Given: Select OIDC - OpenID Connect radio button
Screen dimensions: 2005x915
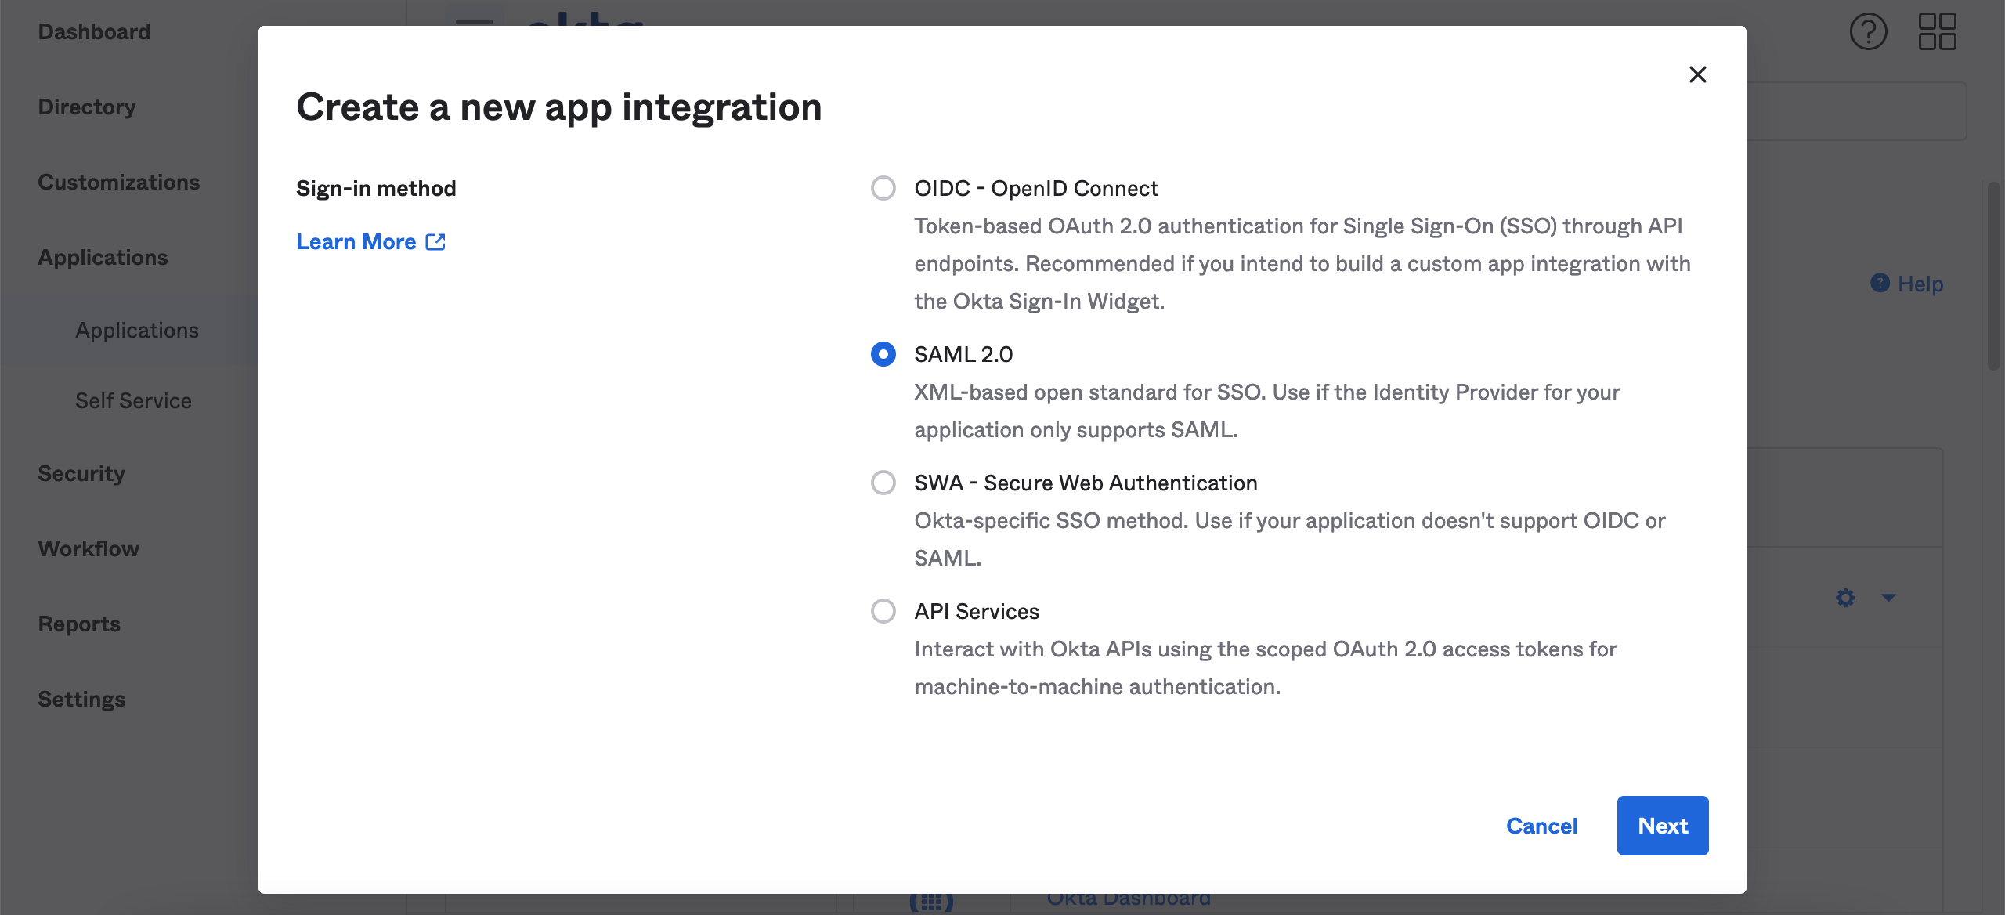Looking at the screenshot, I should (883, 188).
